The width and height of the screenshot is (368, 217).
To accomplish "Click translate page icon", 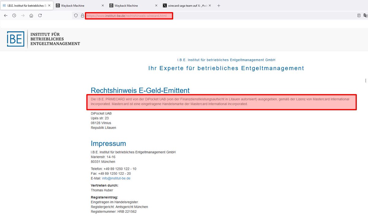I will pos(366,15).
